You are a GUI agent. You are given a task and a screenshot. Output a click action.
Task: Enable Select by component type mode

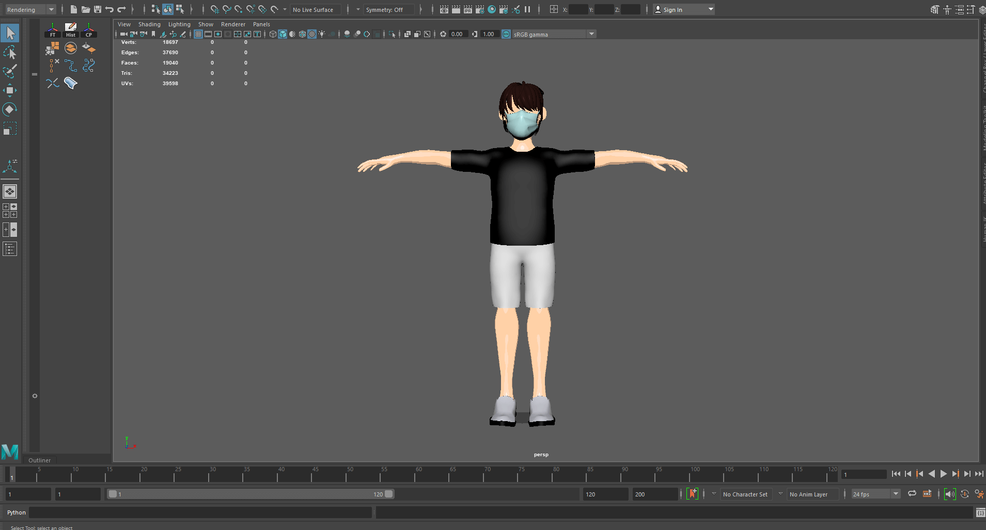click(x=180, y=9)
